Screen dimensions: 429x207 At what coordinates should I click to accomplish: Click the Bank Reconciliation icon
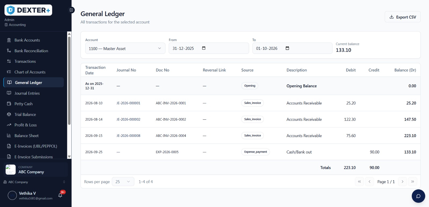pos(9,51)
